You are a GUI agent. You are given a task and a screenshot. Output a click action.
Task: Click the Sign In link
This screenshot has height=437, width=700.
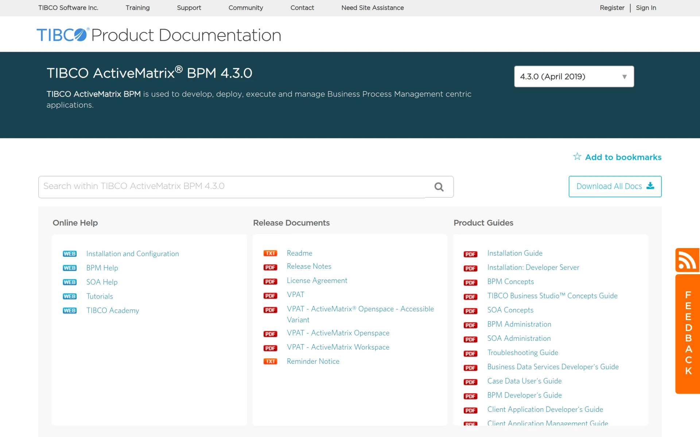coord(646,8)
